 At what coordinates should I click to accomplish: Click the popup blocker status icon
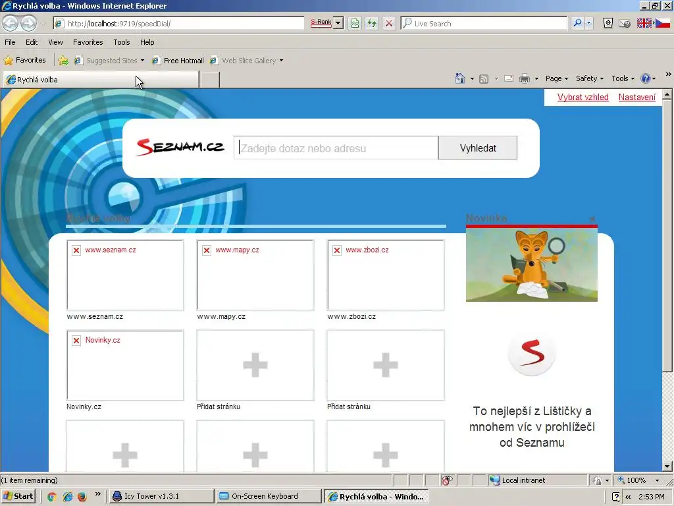coord(447,480)
